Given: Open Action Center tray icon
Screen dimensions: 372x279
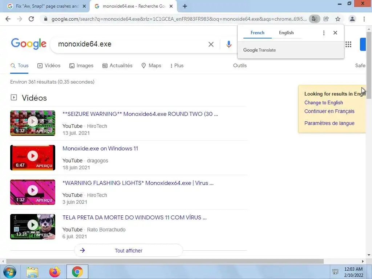Looking at the screenshot, I should pyautogui.click(x=335, y=272).
